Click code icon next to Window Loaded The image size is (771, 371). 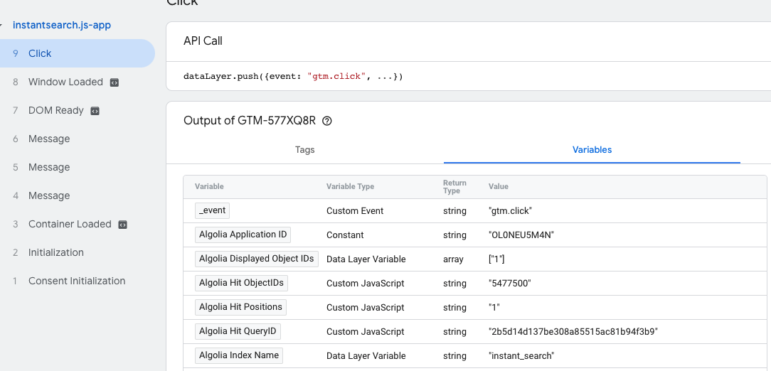pyautogui.click(x=115, y=82)
